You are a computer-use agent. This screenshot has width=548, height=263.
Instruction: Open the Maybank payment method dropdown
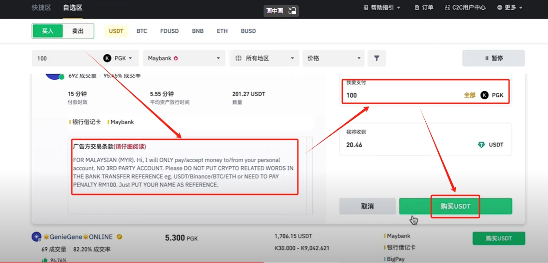[x=184, y=58]
